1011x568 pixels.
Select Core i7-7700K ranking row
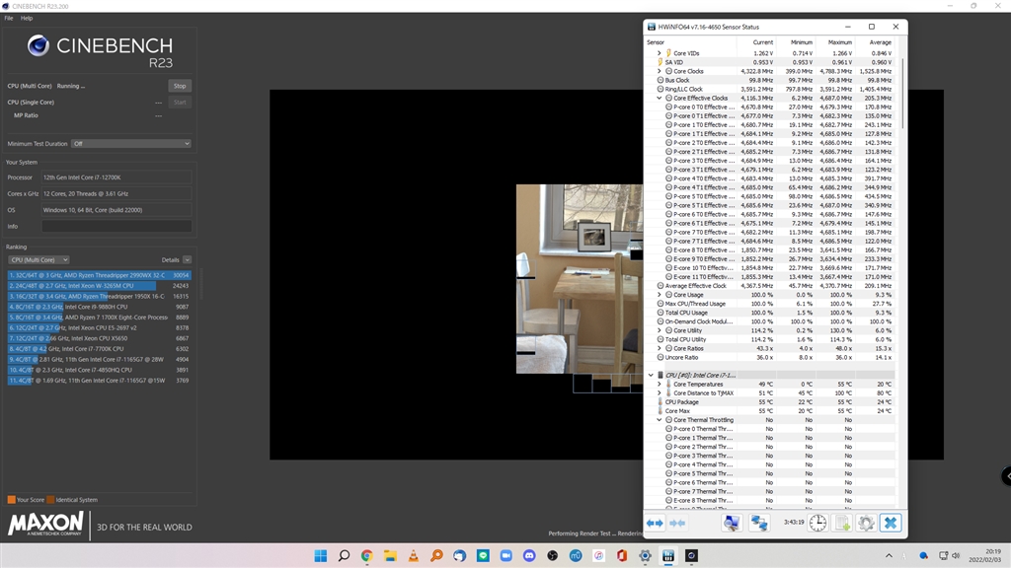pos(100,348)
